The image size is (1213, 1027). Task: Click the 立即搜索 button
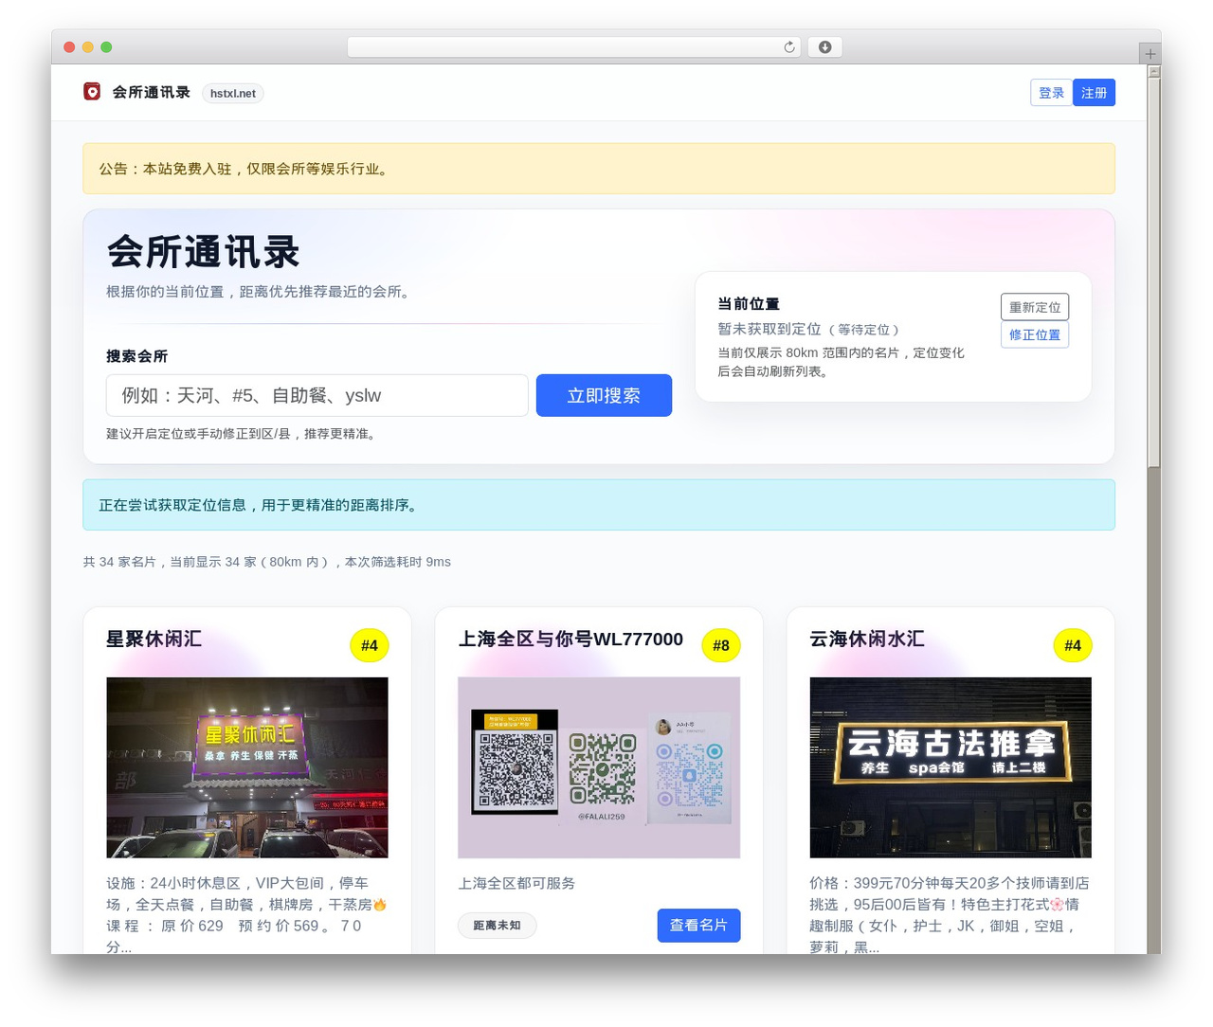[x=604, y=395]
